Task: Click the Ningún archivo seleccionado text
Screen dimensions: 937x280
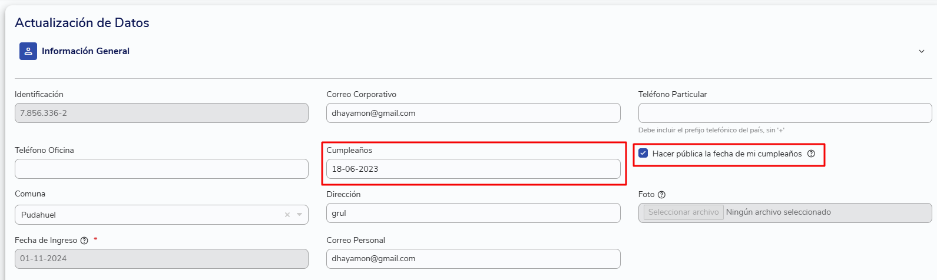Action: [778, 212]
